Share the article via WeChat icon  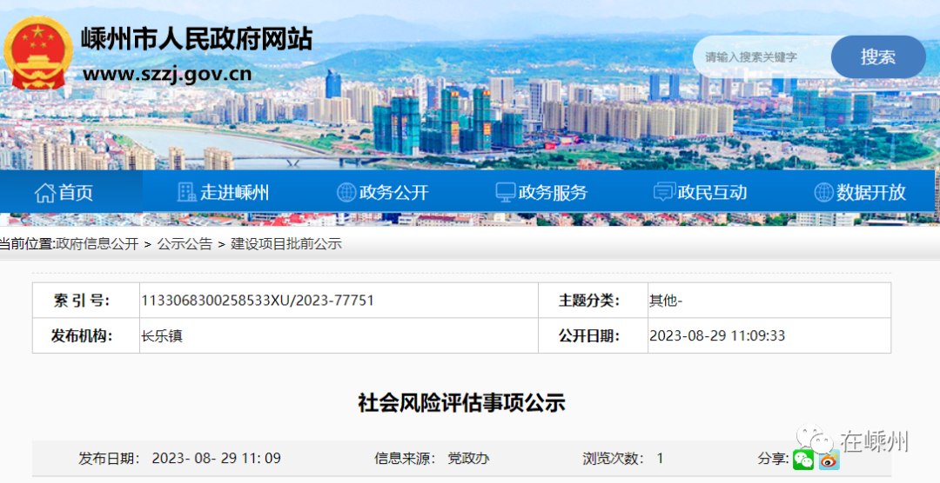click(x=803, y=460)
